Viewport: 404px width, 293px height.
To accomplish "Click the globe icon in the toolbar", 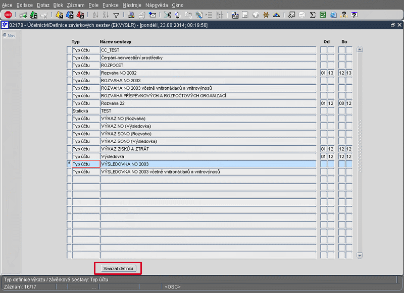I will click(256, 15).
